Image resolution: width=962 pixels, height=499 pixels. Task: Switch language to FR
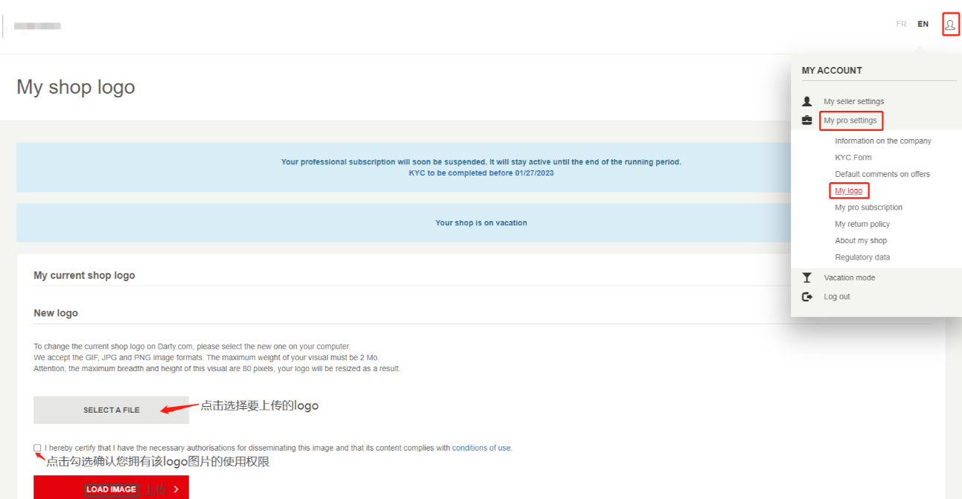(901, 25)
